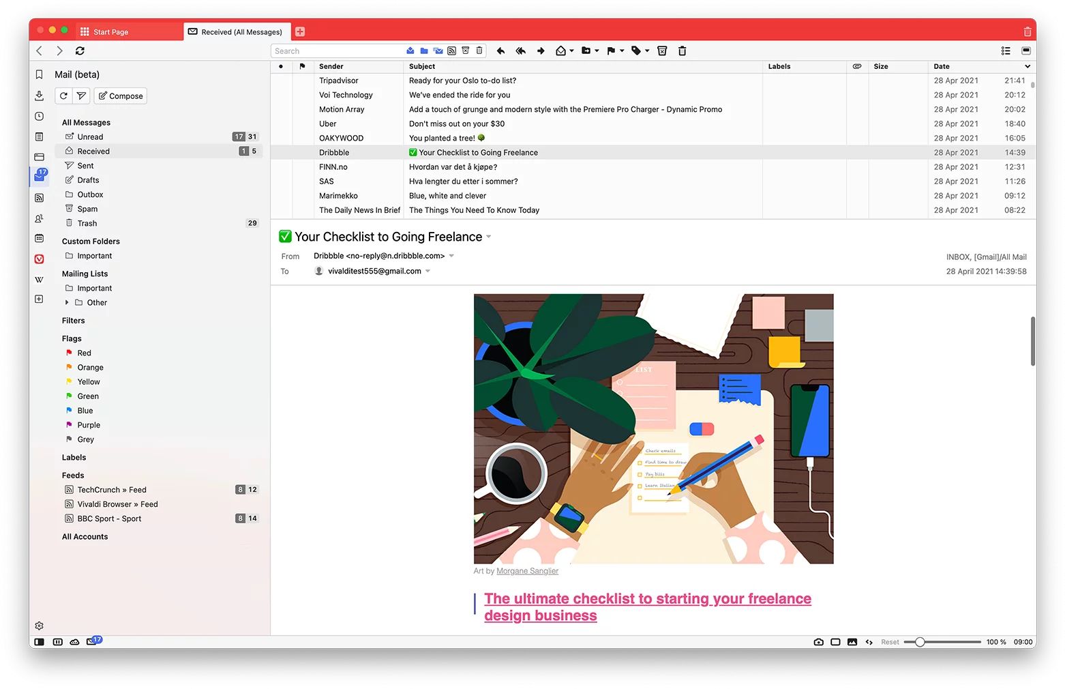Check for new mail refresh icon
The height and width of the screenshot is (689, 1065).
tap(63, 96)
